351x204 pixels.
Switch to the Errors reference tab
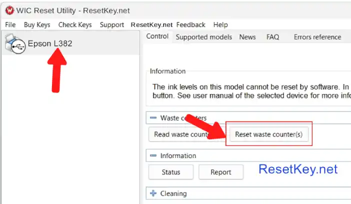317,37
